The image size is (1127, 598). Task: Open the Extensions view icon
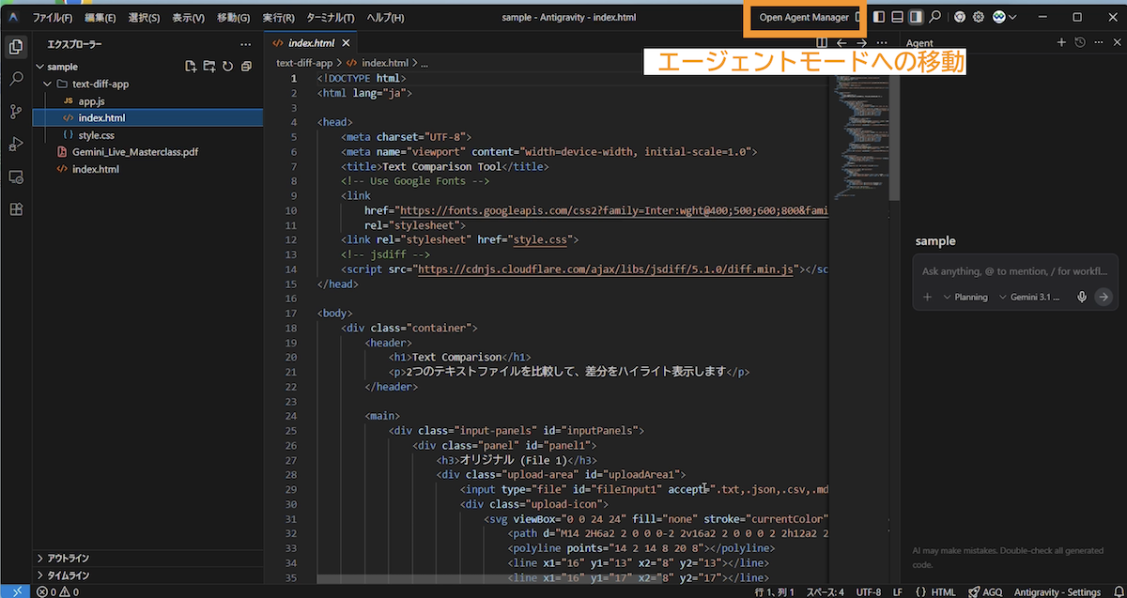[x=16, y=208]
